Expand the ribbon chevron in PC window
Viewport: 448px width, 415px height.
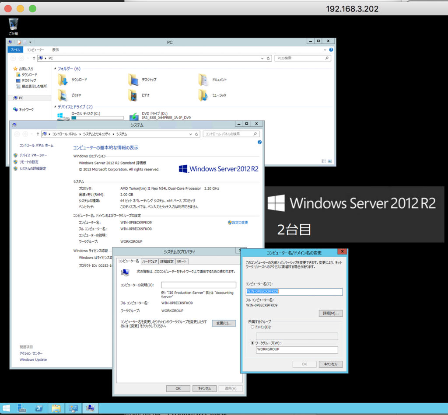pyautogui.click(x=325, y=50)
